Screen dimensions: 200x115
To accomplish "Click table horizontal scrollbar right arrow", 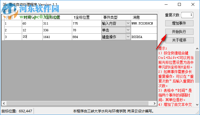I will tap(155, 103).
